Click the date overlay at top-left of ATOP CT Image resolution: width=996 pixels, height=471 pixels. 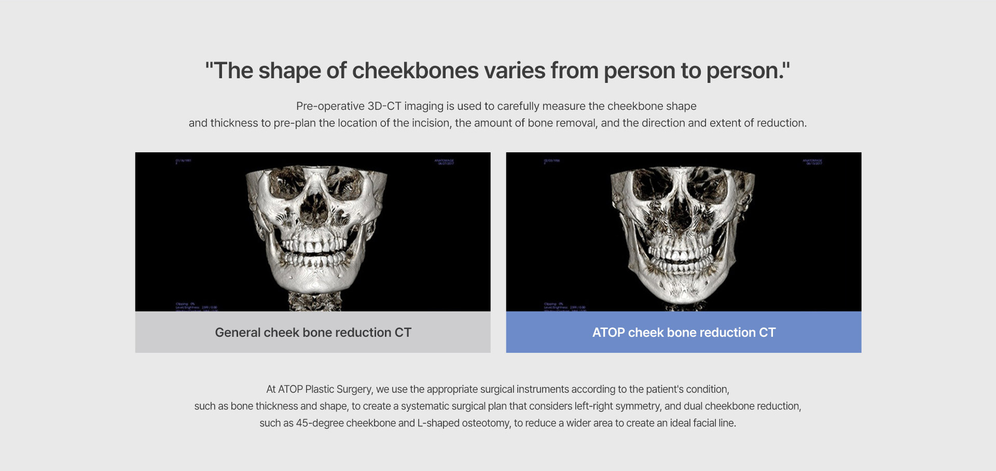point(551,161)
